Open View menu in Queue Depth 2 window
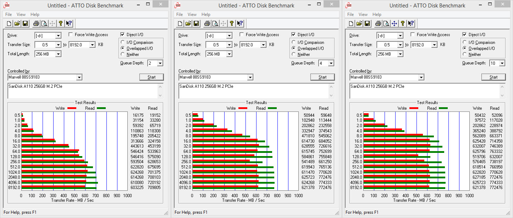Viewport: 513px width, 218px height. tap(21, 15)
